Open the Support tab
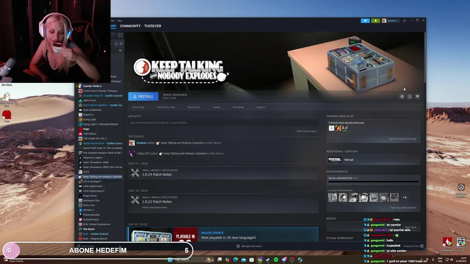 pos(261,107)
